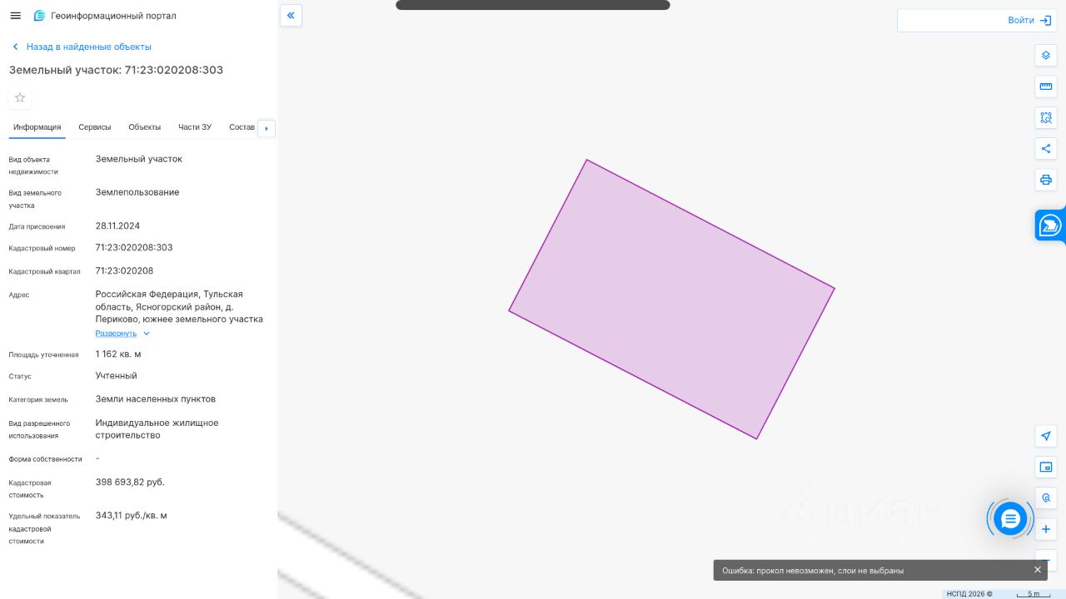
Task: Click the value 343,11 руб./кв. м
Action: (132, 516)
